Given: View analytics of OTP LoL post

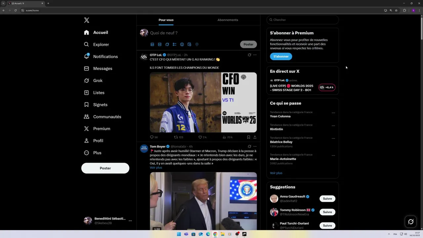Looking at the screenshot, I should pyautogui.click(x=227, y=137).
